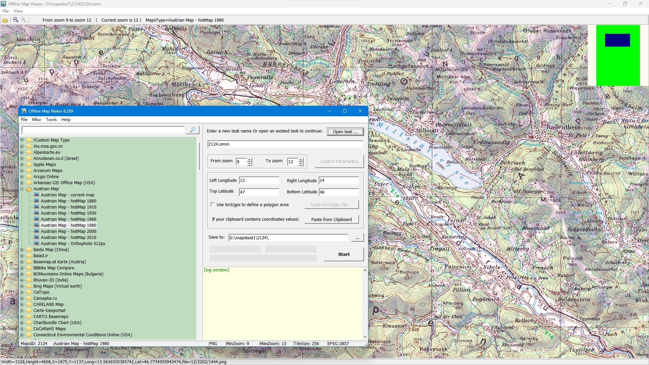Expand the Bhuvan-2D (India) node

[x=22, y=280]
